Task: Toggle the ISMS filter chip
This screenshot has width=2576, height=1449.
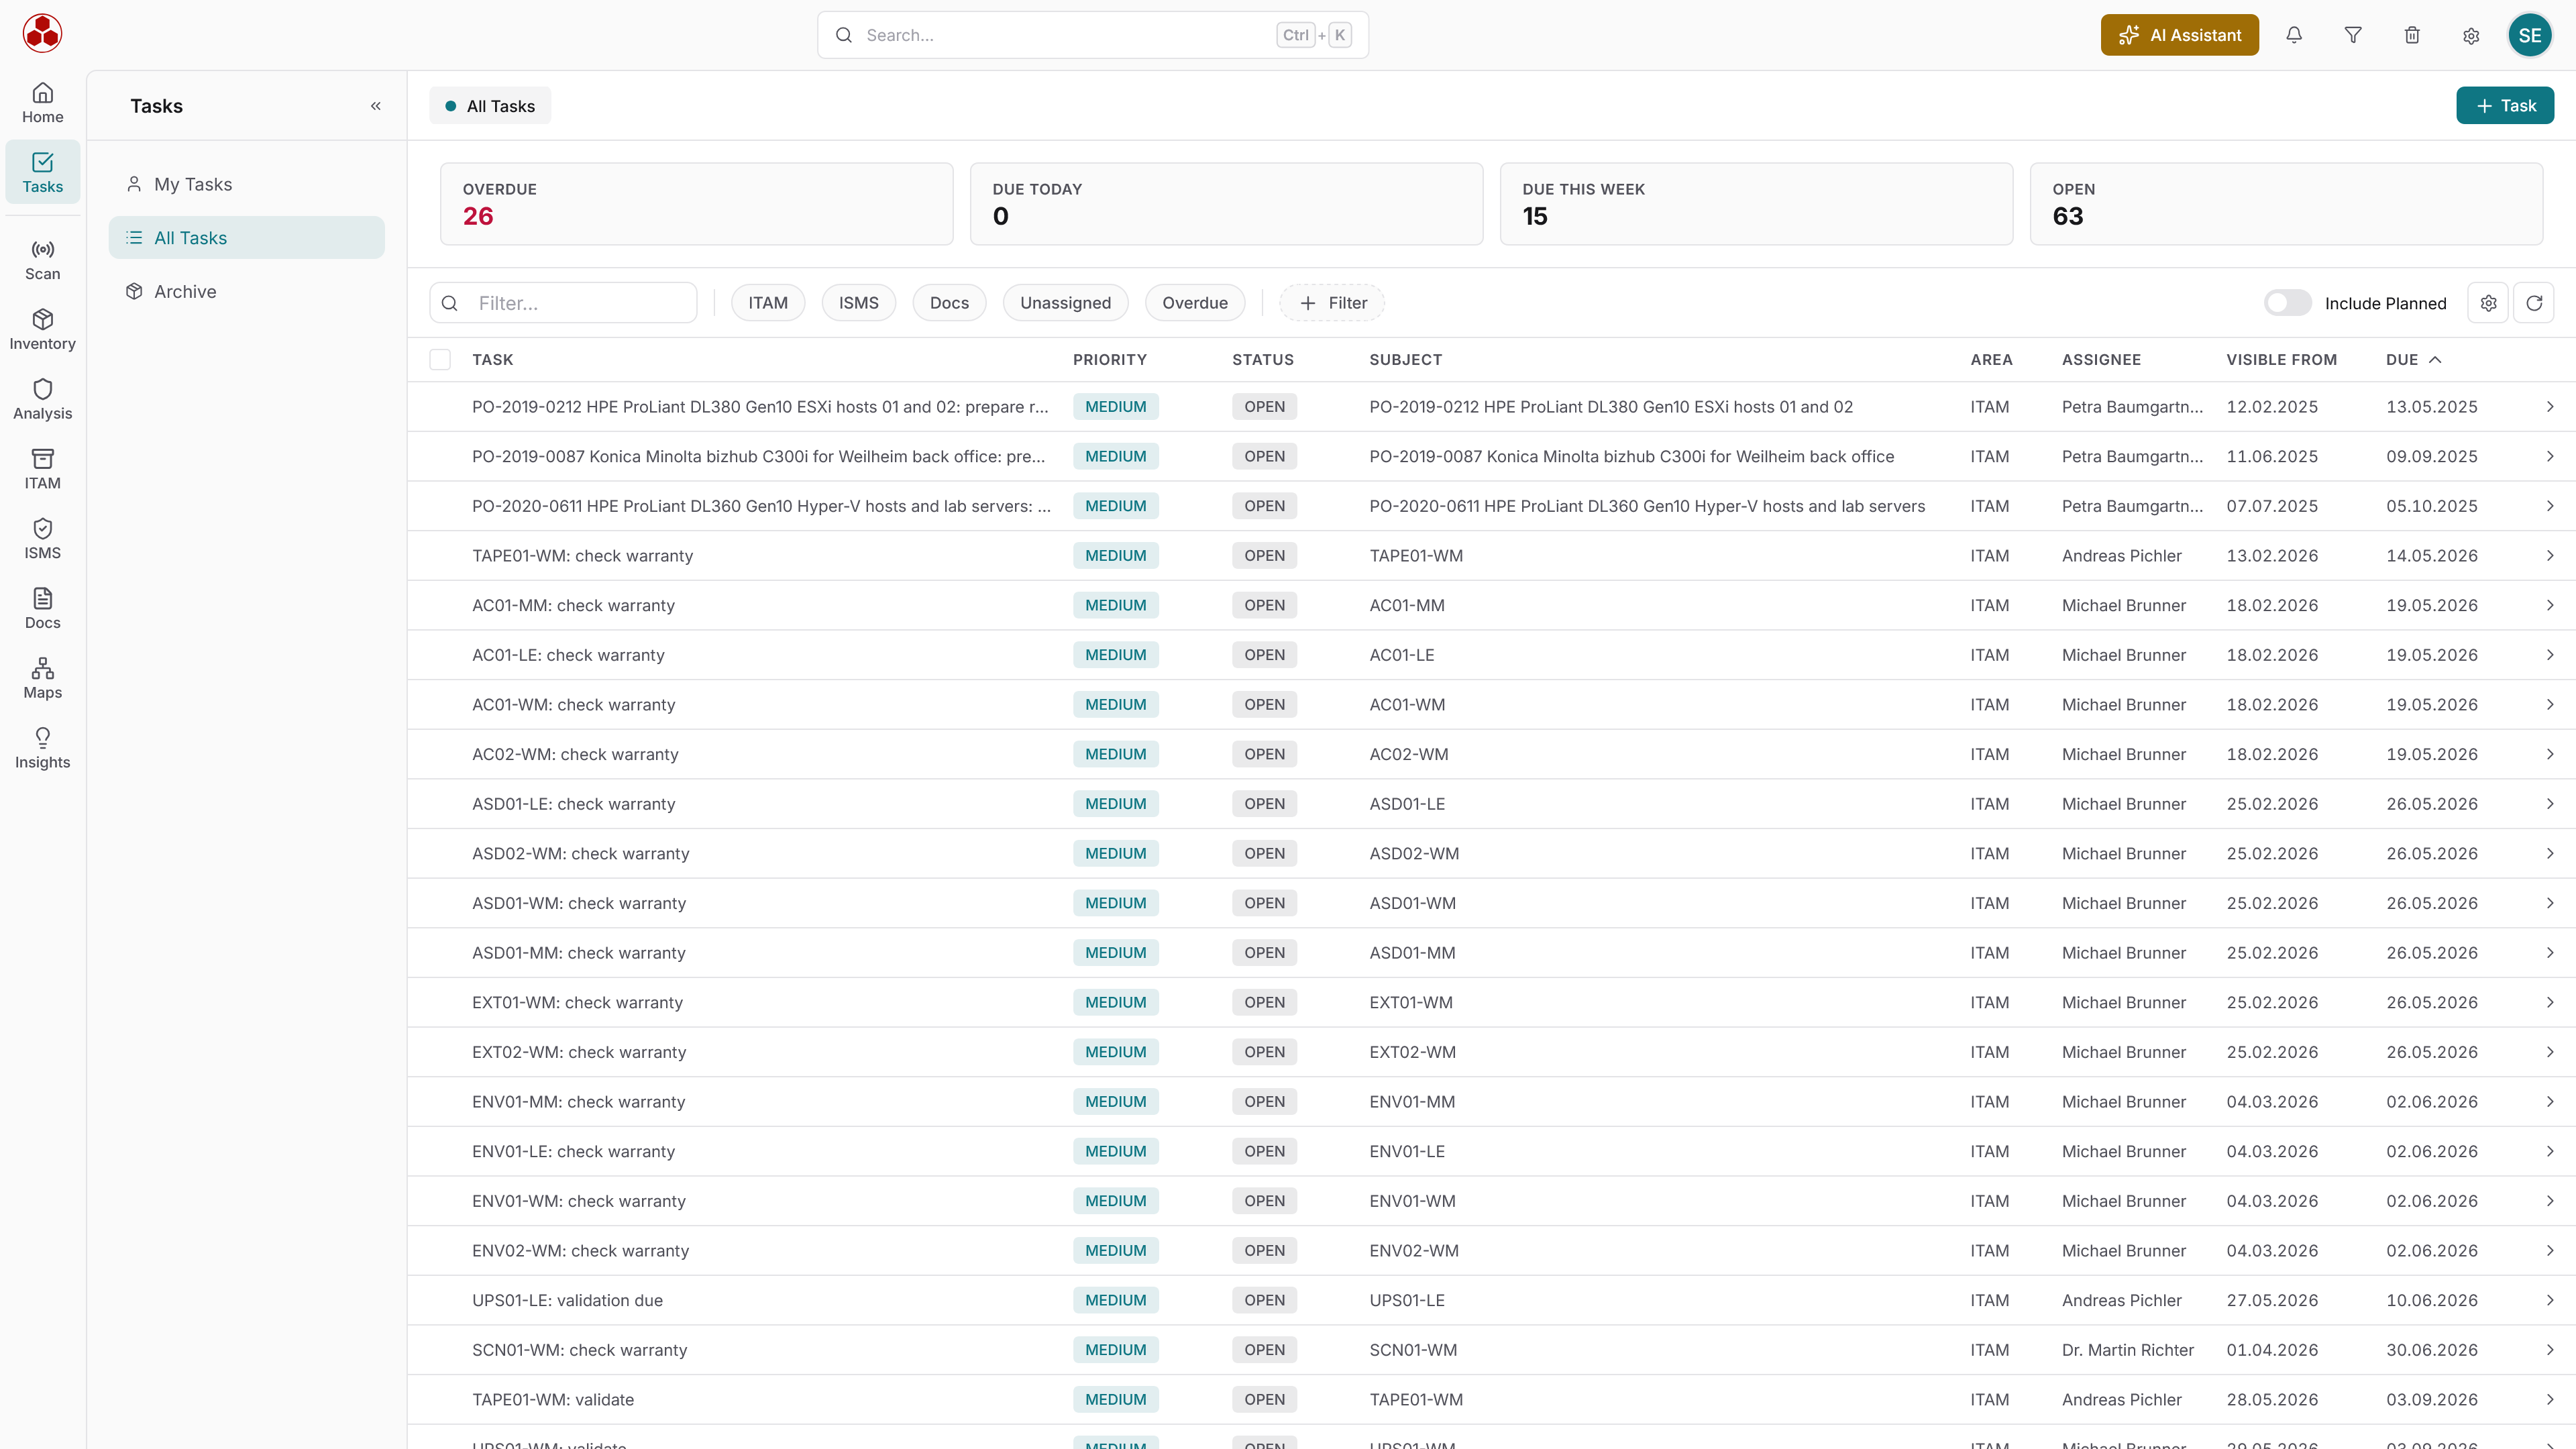Action: 858,303
